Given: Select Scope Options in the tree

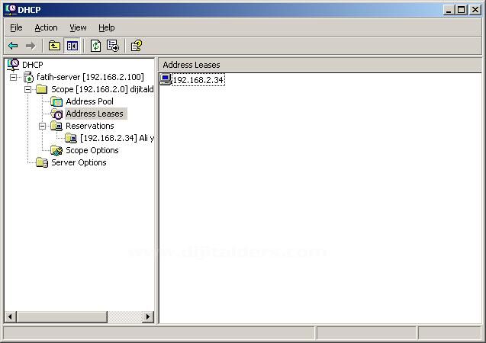Looking at the screenshot, I should pos(92,150).
